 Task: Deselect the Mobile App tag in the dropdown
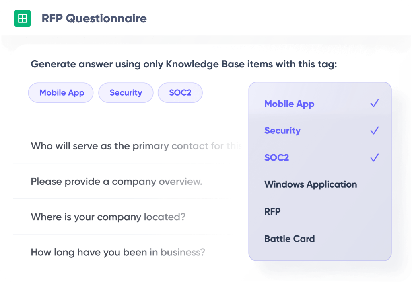pyautogui.click(x=289, y=104)
